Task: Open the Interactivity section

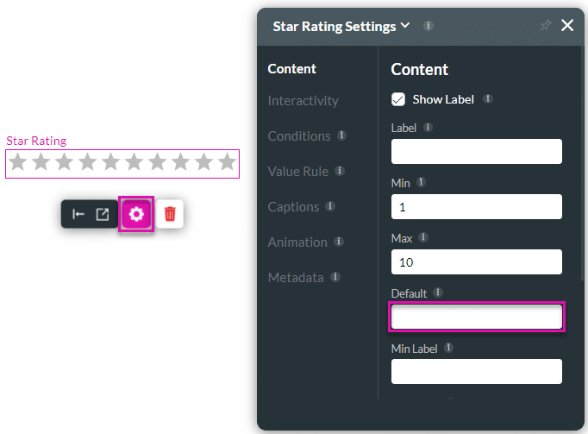Action: click(x=303, y=101)
